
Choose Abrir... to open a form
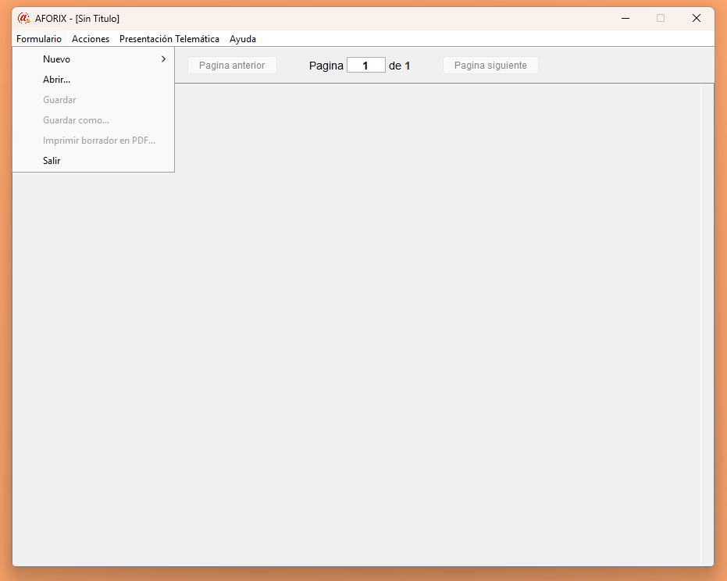57,80
